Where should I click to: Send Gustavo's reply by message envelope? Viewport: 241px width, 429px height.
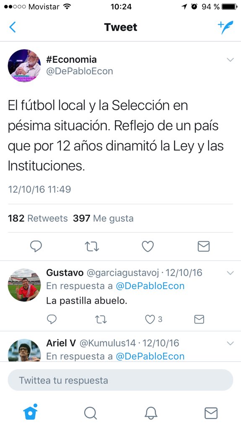click(x=199, y=319)
